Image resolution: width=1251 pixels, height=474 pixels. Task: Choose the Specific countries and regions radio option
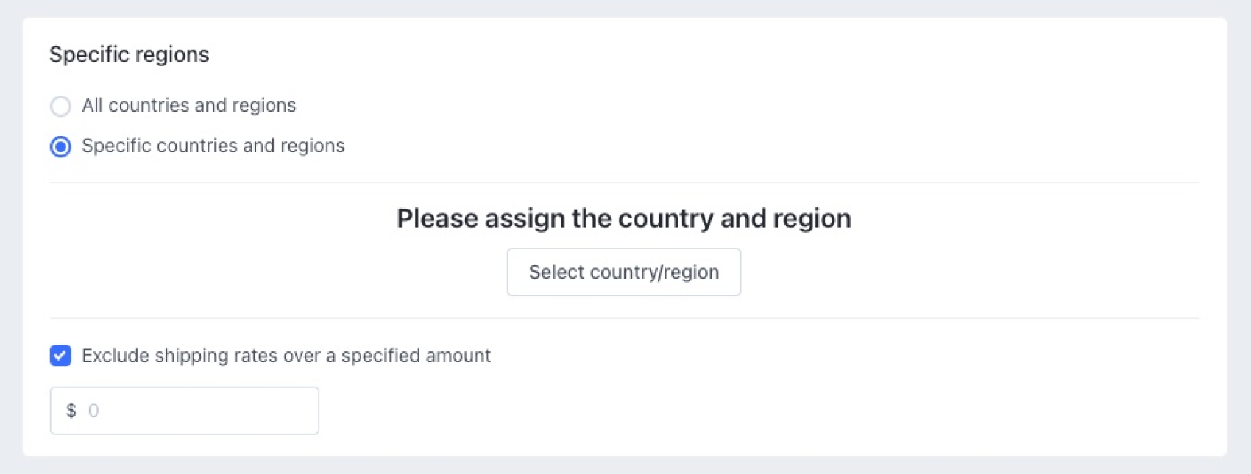coord(60,146)
